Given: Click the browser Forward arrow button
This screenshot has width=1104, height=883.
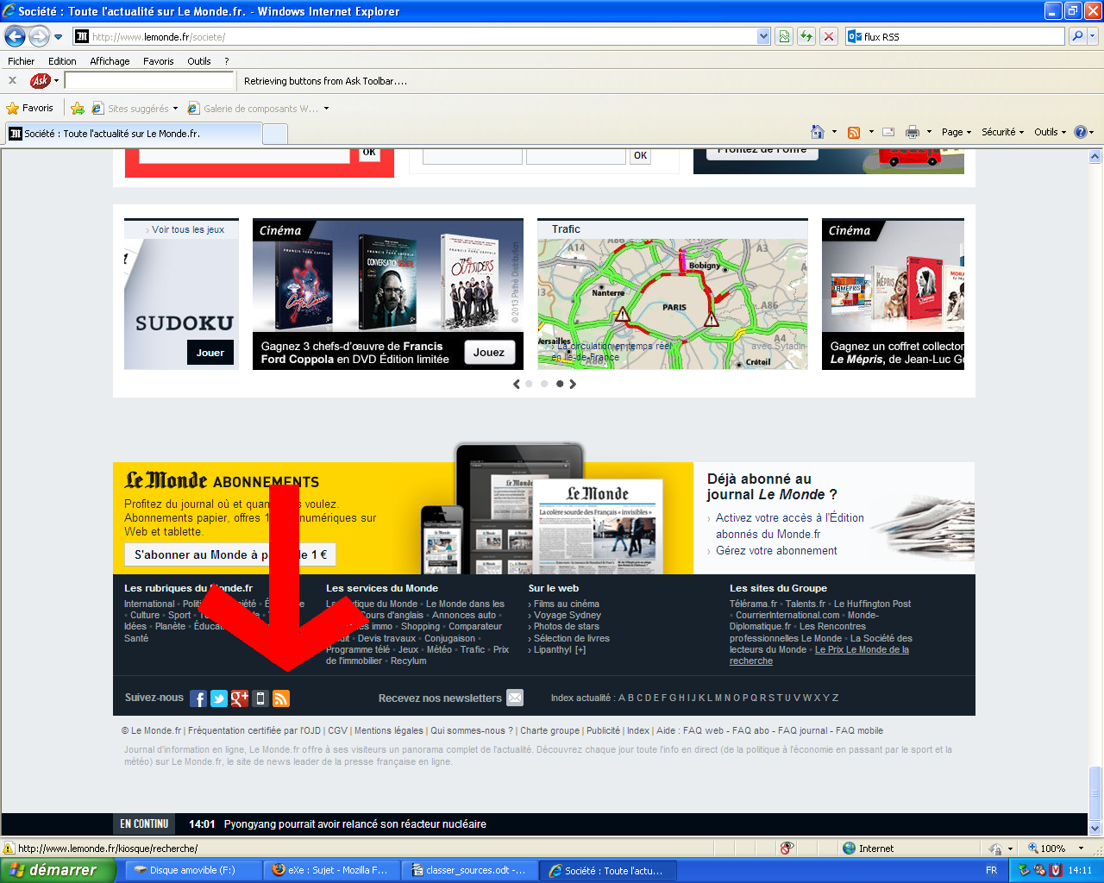Looking at the screenshot, I should click(39, 36).
